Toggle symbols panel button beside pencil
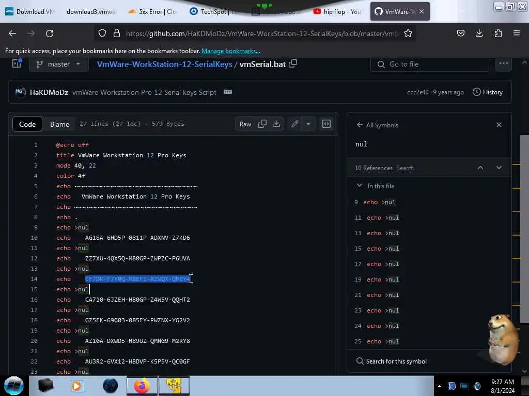The height and width of the screenshot is (396, 529). (326, 124)
